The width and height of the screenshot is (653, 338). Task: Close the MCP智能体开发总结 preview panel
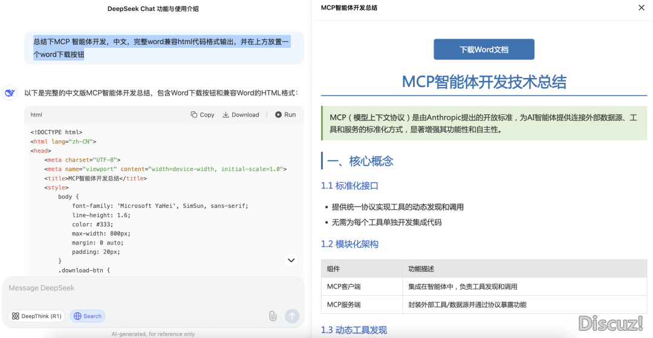click(642, 7)
